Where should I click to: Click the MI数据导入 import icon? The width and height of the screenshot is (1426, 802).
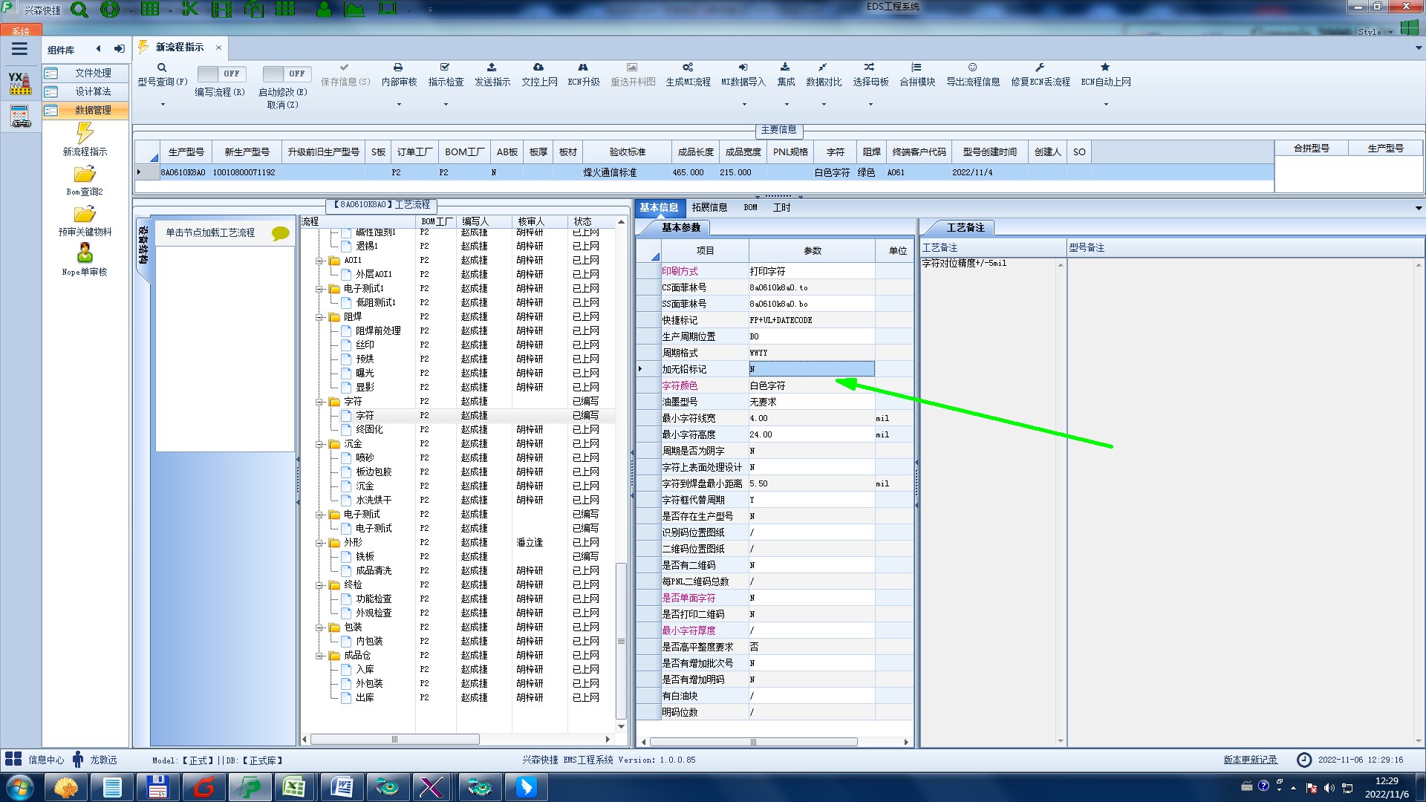click(743, 68)
